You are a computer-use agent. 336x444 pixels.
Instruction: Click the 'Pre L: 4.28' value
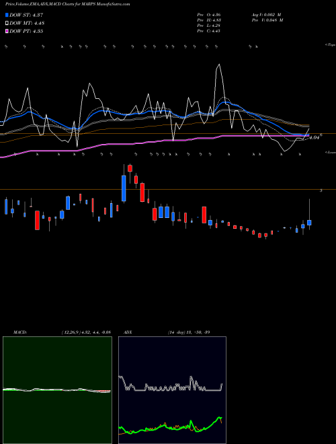(209, 26)
